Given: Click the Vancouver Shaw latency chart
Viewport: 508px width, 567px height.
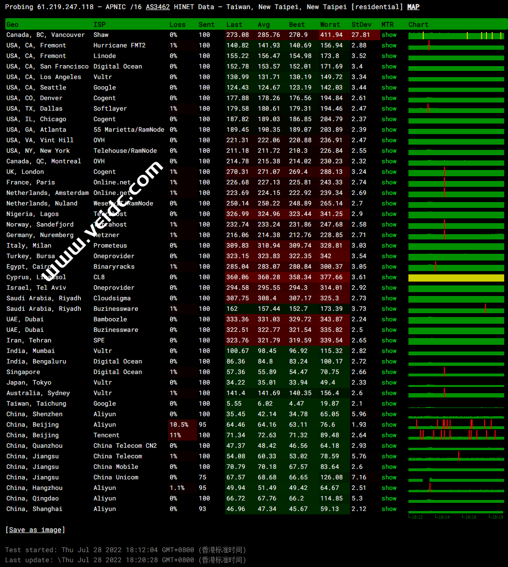Looking at the screenshot, I should click(x=456, y=35).
